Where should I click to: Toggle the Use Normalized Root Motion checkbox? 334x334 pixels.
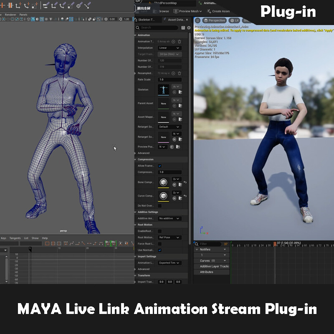click(x=159, y=250)
